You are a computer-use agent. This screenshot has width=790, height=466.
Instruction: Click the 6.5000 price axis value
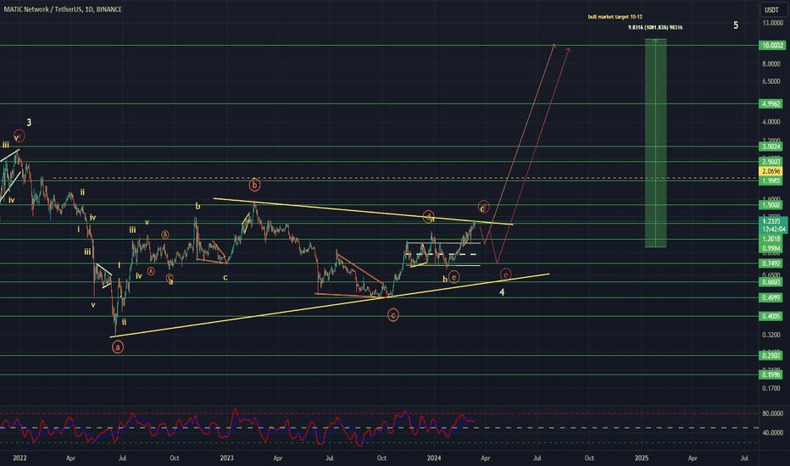pyautogui.click(x=772, y=81)
